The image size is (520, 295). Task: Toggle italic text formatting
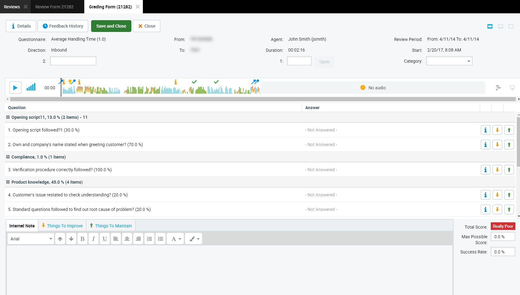coord(94,239)
